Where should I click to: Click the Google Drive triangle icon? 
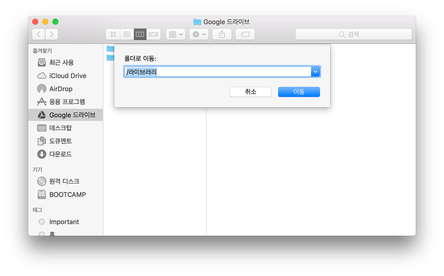[x=42, y=115]
